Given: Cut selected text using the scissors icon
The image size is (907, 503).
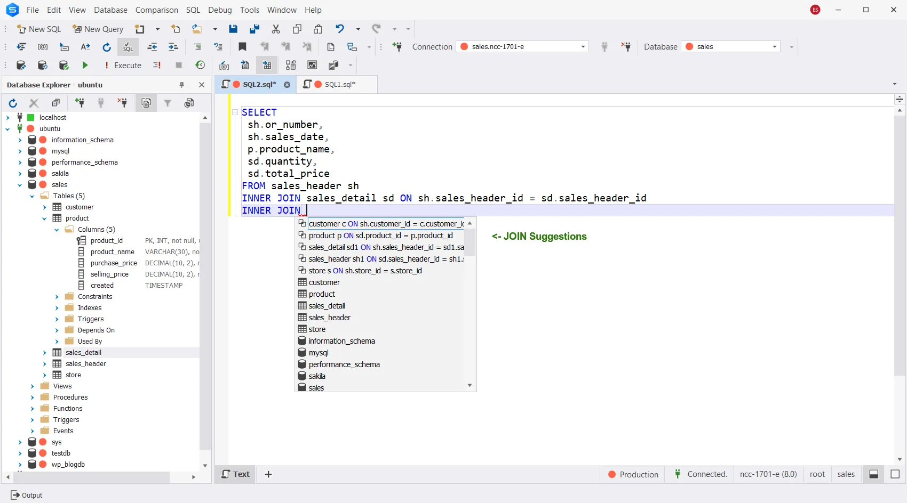Looking at the screenshot, I should [x=276, y=29].
